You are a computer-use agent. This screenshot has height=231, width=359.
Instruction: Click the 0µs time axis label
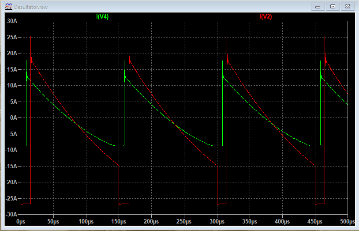21,222
